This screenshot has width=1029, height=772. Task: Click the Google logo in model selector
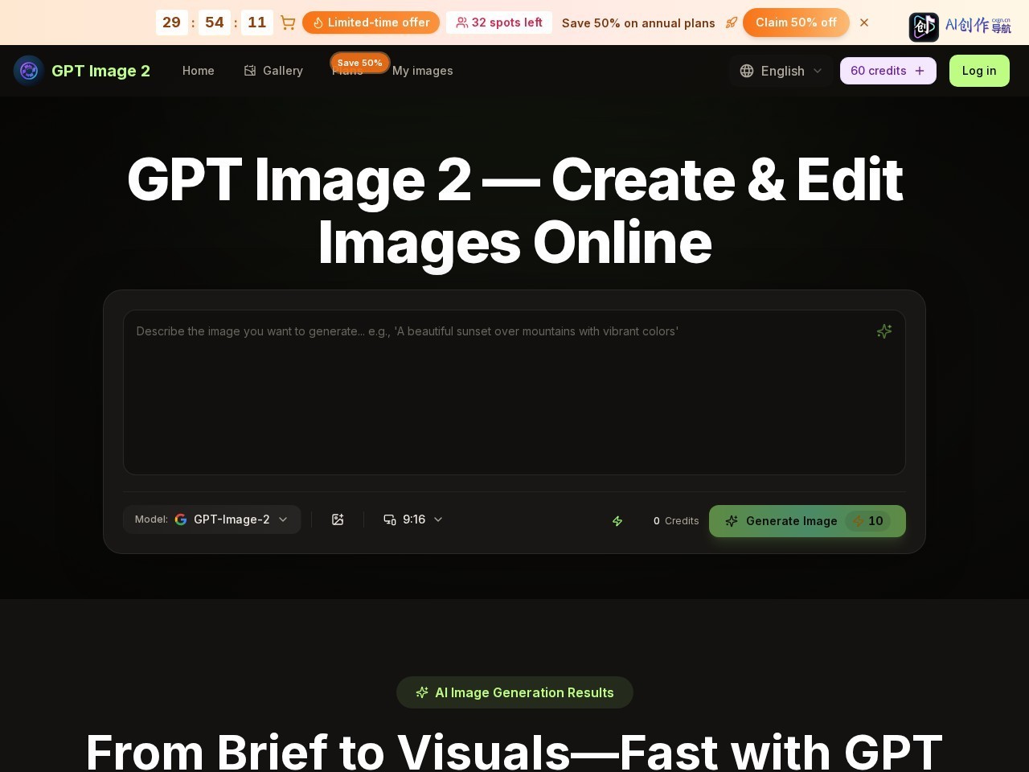coord(181,519)
